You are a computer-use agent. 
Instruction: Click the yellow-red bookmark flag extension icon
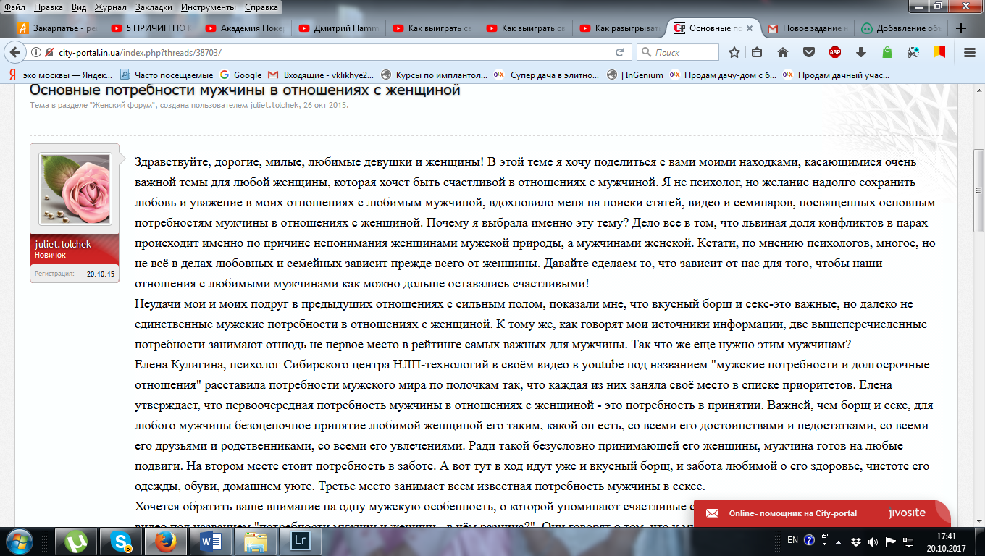(x=939, y=53)
